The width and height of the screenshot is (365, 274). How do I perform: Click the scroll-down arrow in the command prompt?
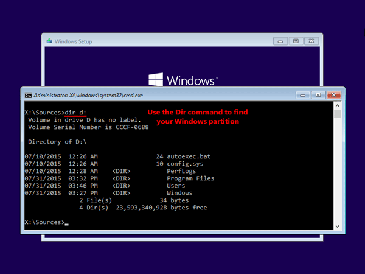[x=338, y=227]
